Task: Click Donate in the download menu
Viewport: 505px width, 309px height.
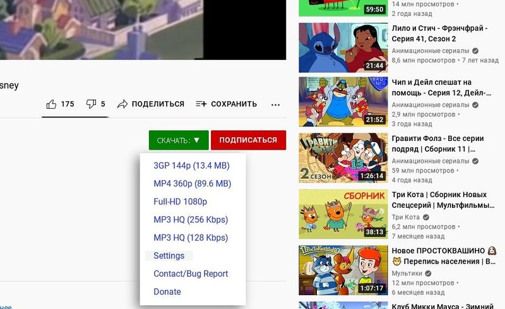Action: click(x=167, y=291)
